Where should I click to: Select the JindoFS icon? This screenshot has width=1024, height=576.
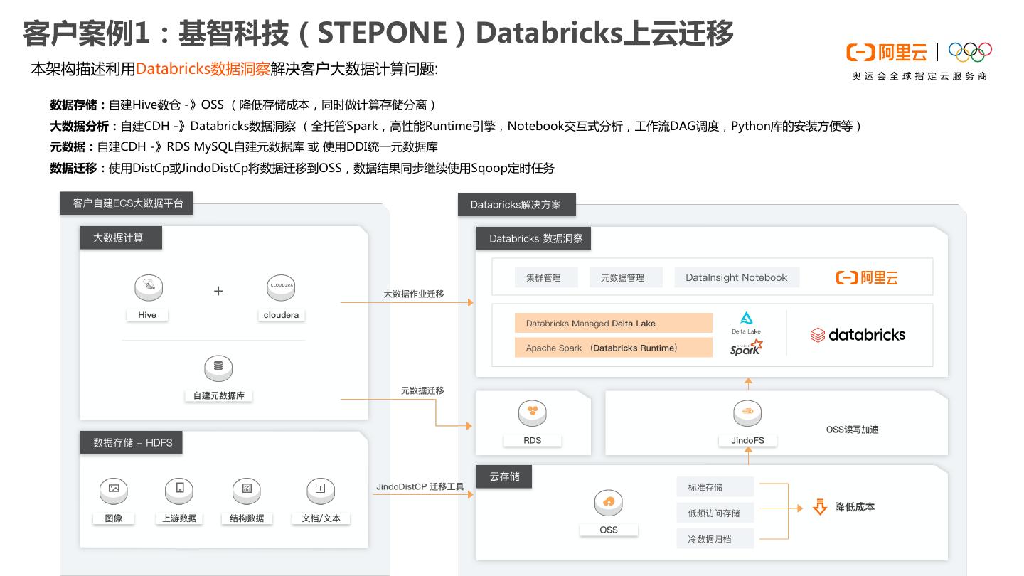pos(747,413)
